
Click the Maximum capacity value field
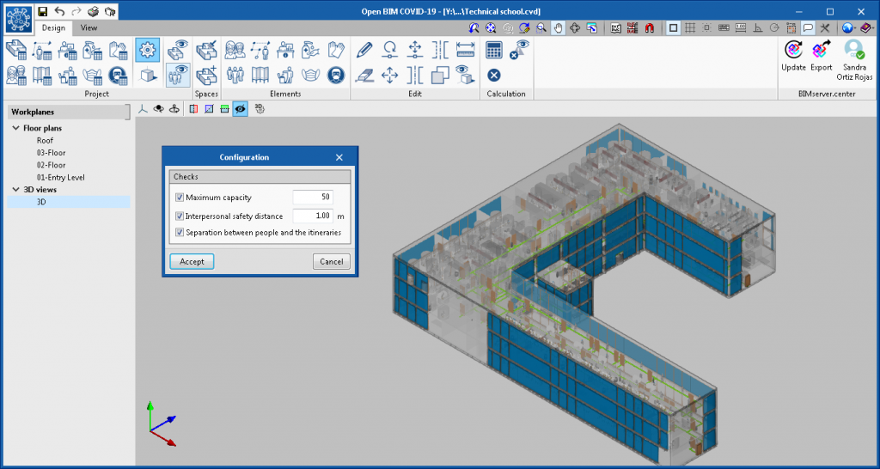pyautogui.click(x=312, y=198)
